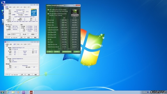Open the Windows Start menu orb
The width and height of the screenshot is (167, 94).
point(2,92)
